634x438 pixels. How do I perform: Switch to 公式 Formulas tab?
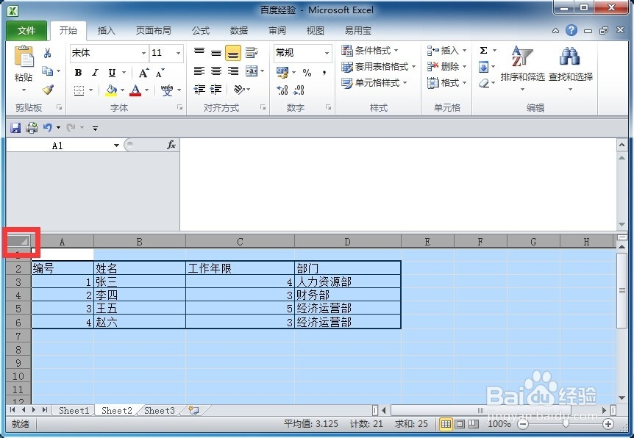[x=201, y=30]
